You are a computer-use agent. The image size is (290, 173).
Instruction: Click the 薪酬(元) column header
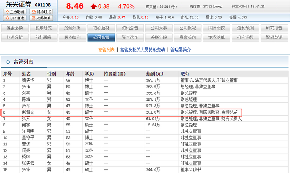(155, 74)
